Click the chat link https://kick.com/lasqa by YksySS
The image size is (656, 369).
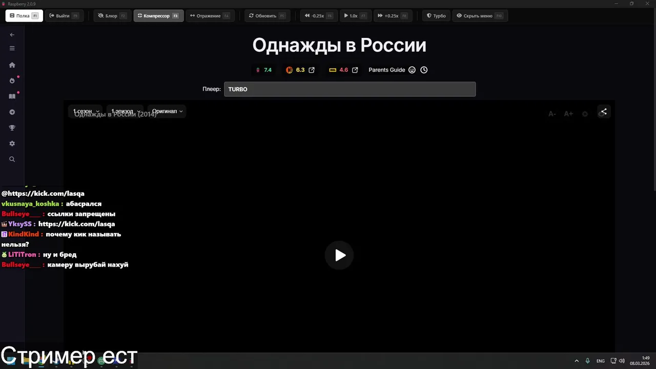coord(76,224)
